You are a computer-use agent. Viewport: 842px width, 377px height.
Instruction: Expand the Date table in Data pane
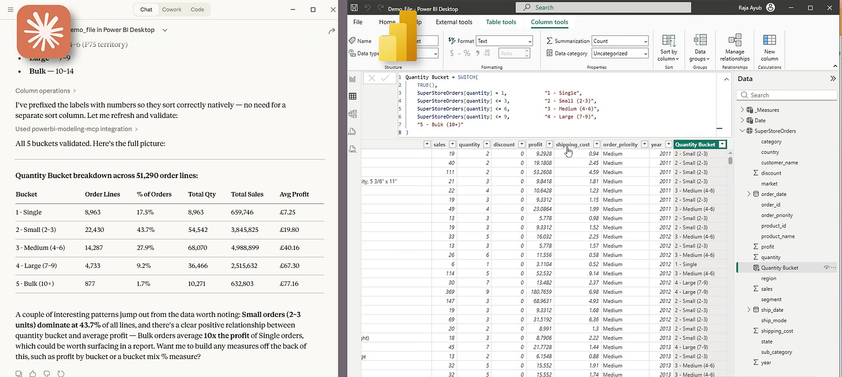(x=742, y=120)
